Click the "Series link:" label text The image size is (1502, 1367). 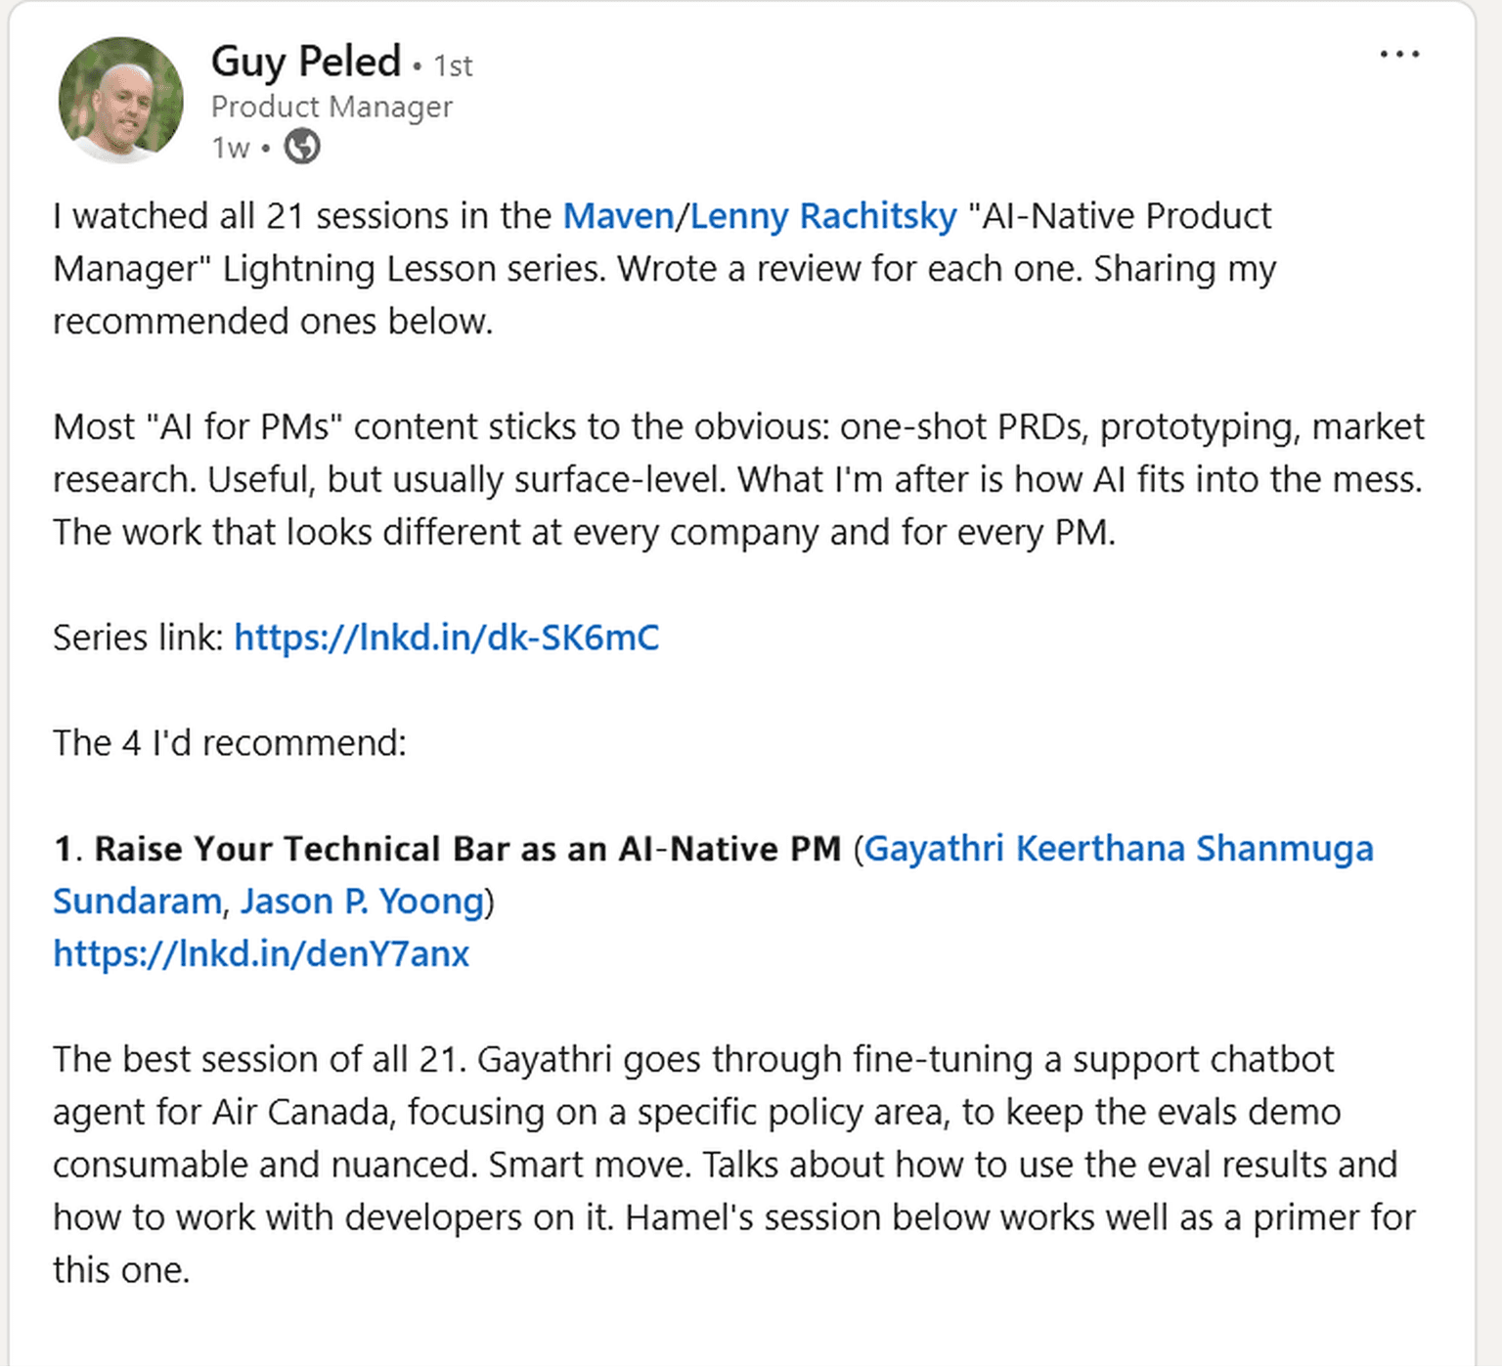click(x=139, y=638)
